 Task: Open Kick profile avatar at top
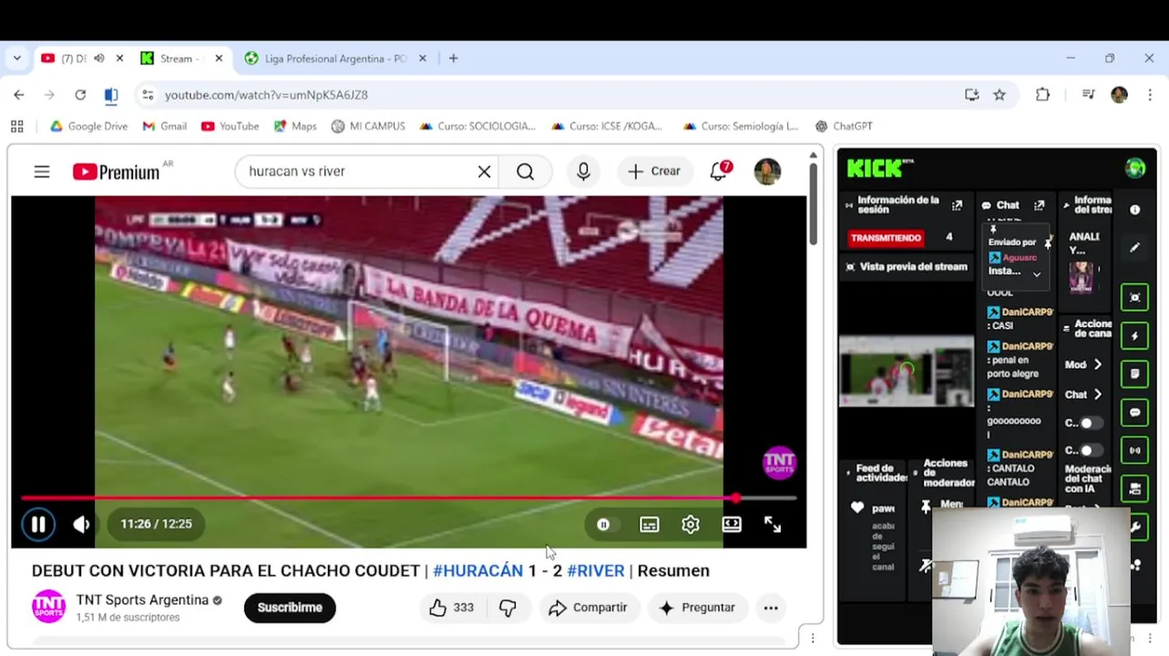(1135, 168)
